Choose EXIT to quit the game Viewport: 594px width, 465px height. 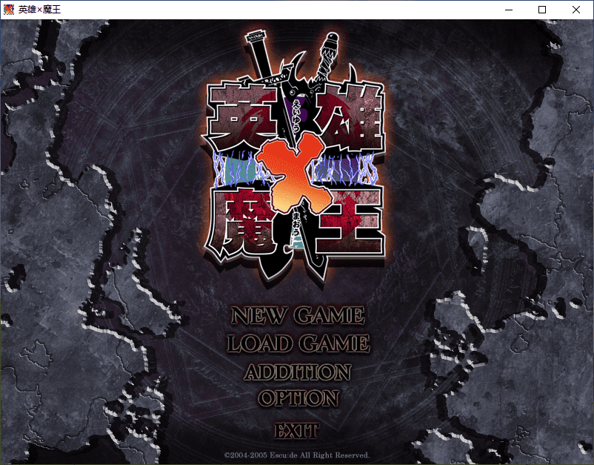pyautogui.click(x=296, y=430)
